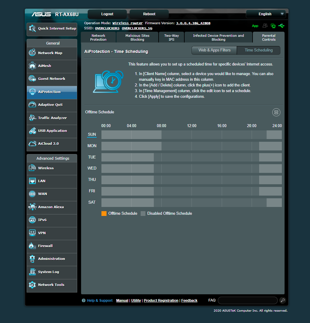
Task: Select the SUN row label
Action: point(92,135)
